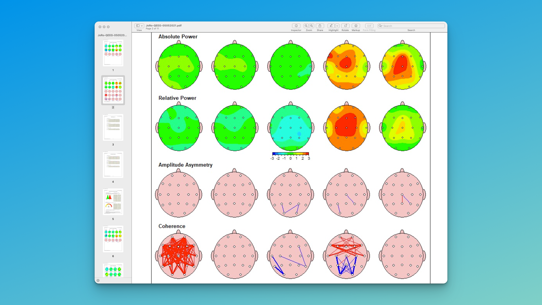Click the Zoom in icon
Screen dimensions: 542x305
click(x=312, y=26)
